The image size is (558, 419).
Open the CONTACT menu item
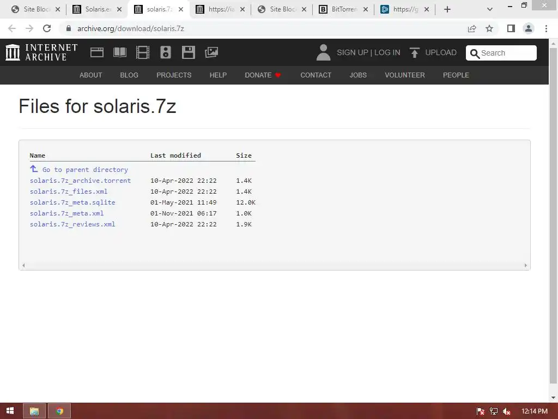click(316, 75)
